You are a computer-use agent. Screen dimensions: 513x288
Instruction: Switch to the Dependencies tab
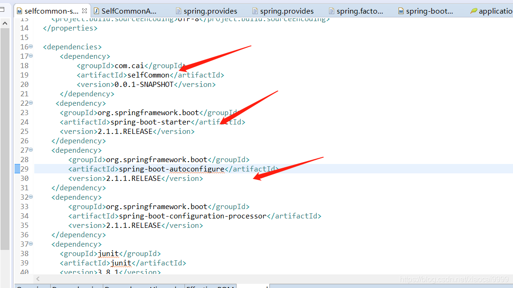76,286
